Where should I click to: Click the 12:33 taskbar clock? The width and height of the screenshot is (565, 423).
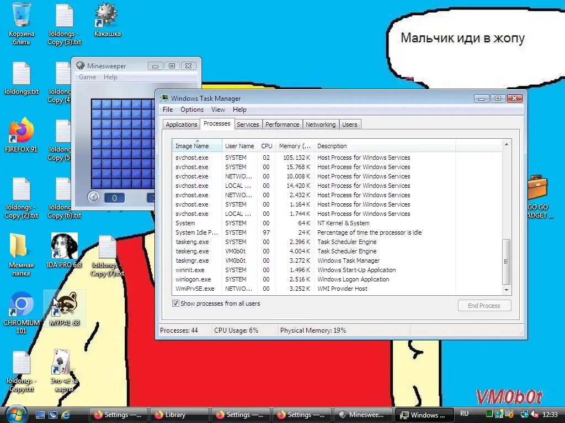(x=550, y=414)
